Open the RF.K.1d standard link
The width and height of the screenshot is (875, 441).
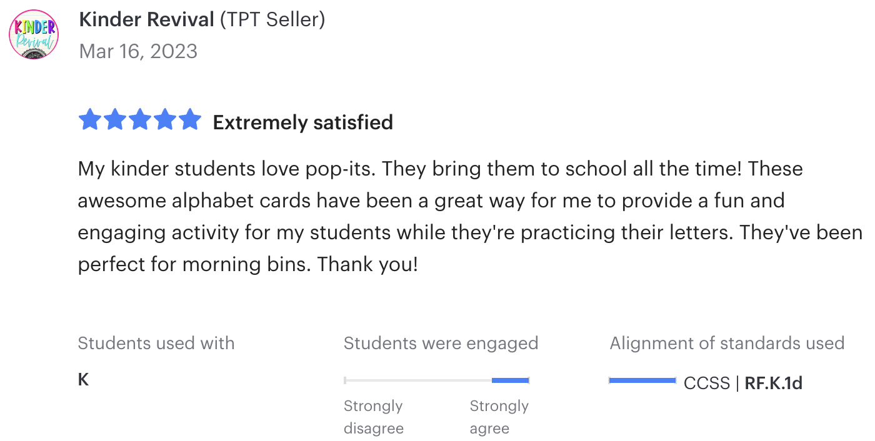pos(774,383)
